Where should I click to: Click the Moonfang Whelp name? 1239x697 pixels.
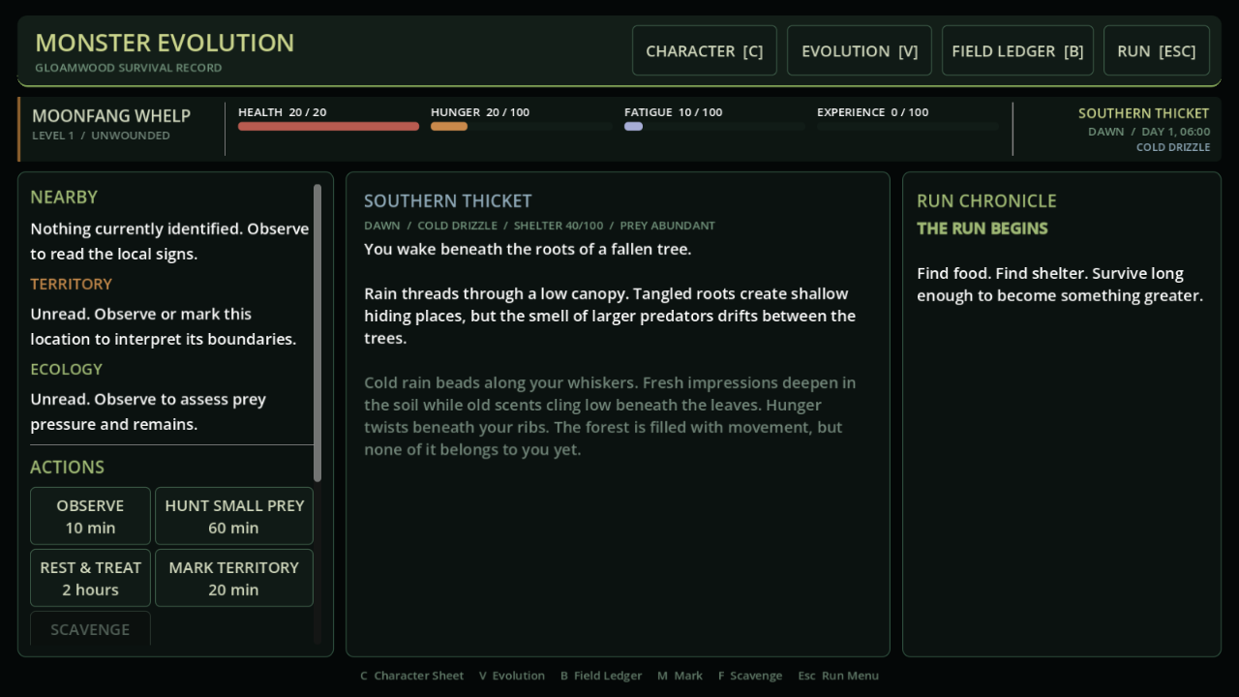pyautogui.click(x=111, y=116)
